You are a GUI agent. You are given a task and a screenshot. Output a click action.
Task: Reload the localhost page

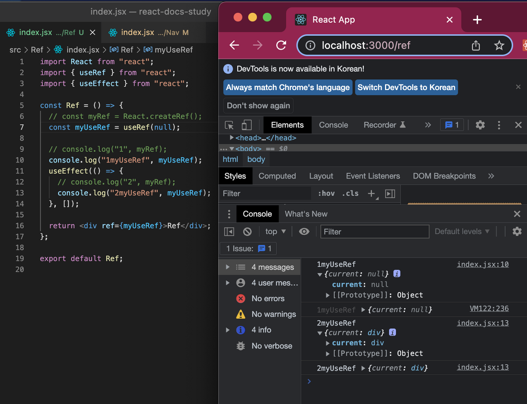pyautogui.click(x=281, y=45)
